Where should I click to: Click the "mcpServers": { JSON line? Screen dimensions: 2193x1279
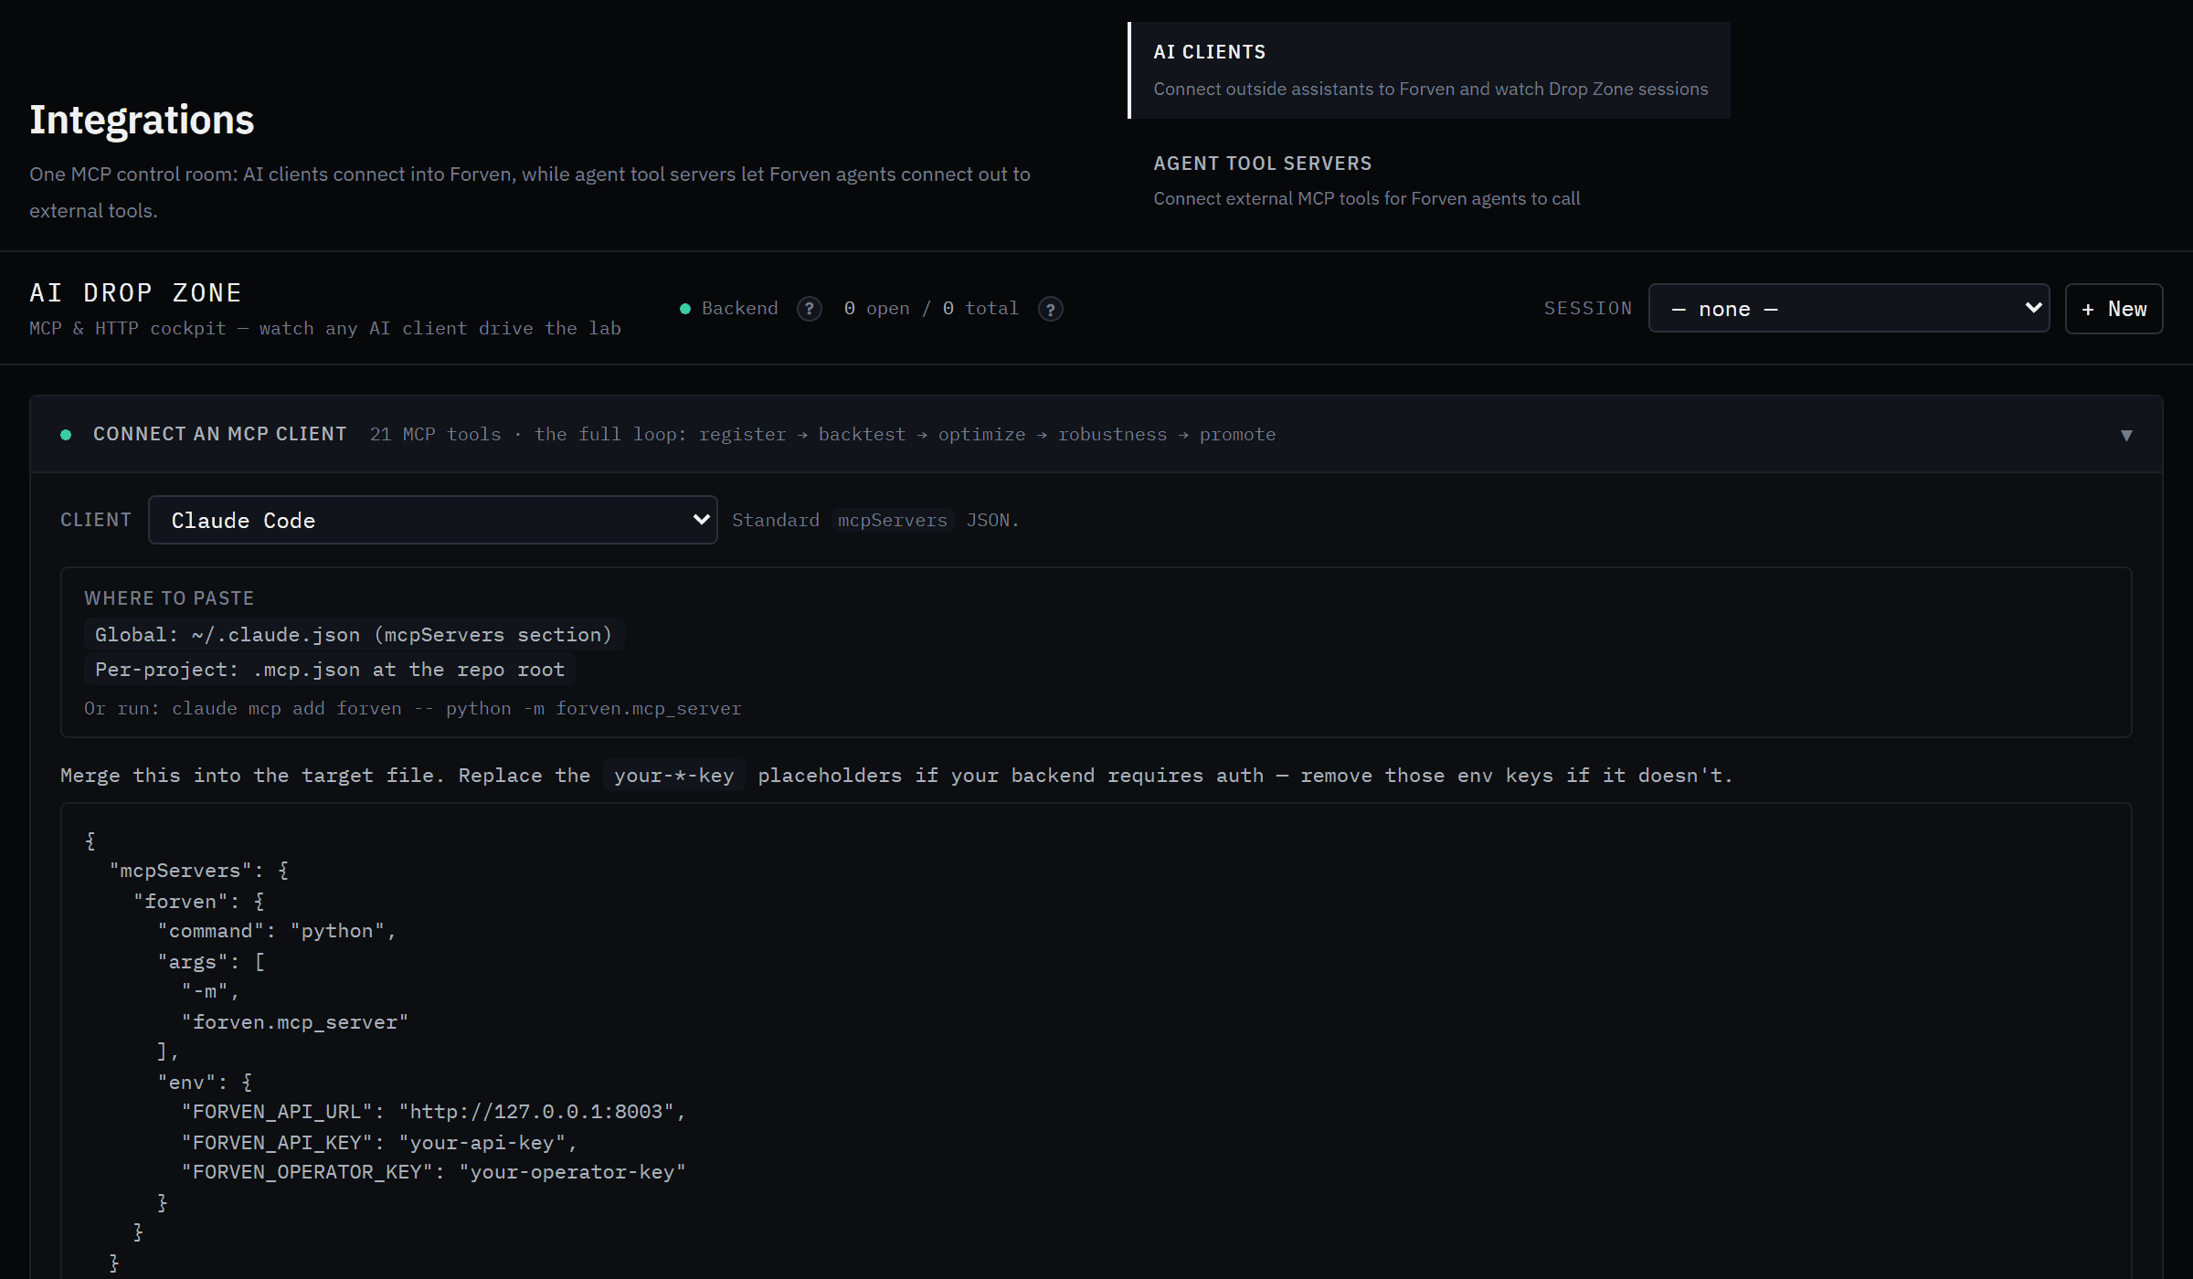pyautogui.click(x=199, y=871)
